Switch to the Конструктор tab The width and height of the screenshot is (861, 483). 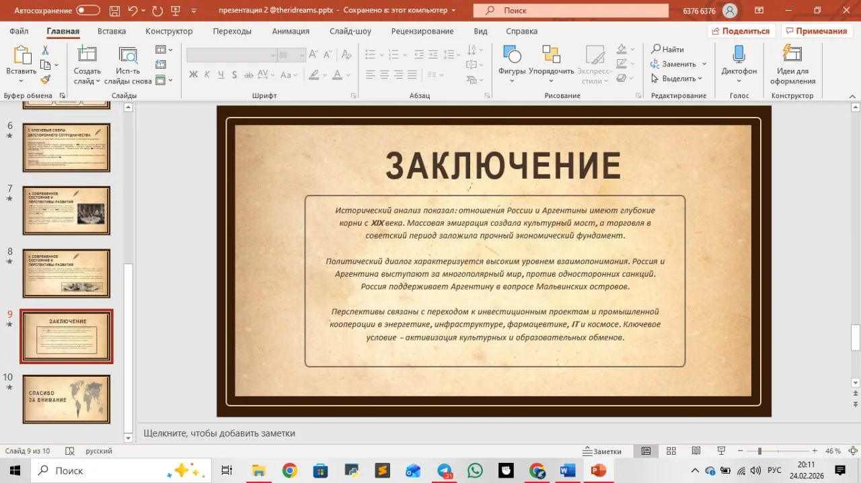[169, 31]
